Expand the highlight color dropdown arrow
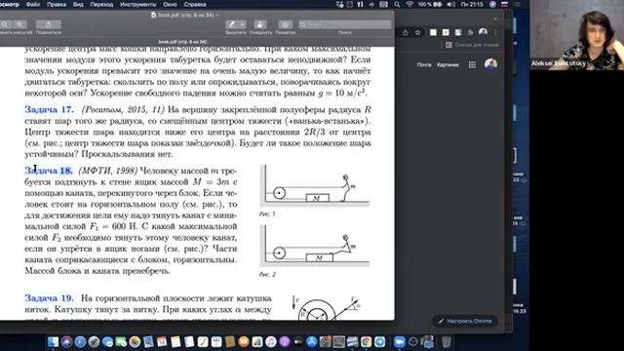This screenshot has height=351, width=624. pos(243,24)
